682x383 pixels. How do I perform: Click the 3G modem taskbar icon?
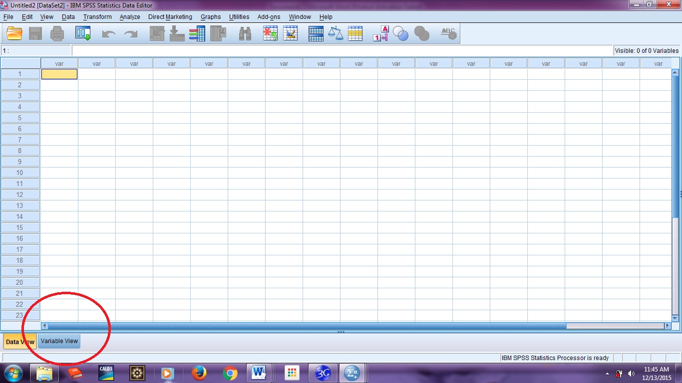point(323,373)
